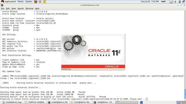The width and height of the screenshot is (186, 104).
Task: Launch the Firefox browser from the panel
Action: click(x=35, y=2)
